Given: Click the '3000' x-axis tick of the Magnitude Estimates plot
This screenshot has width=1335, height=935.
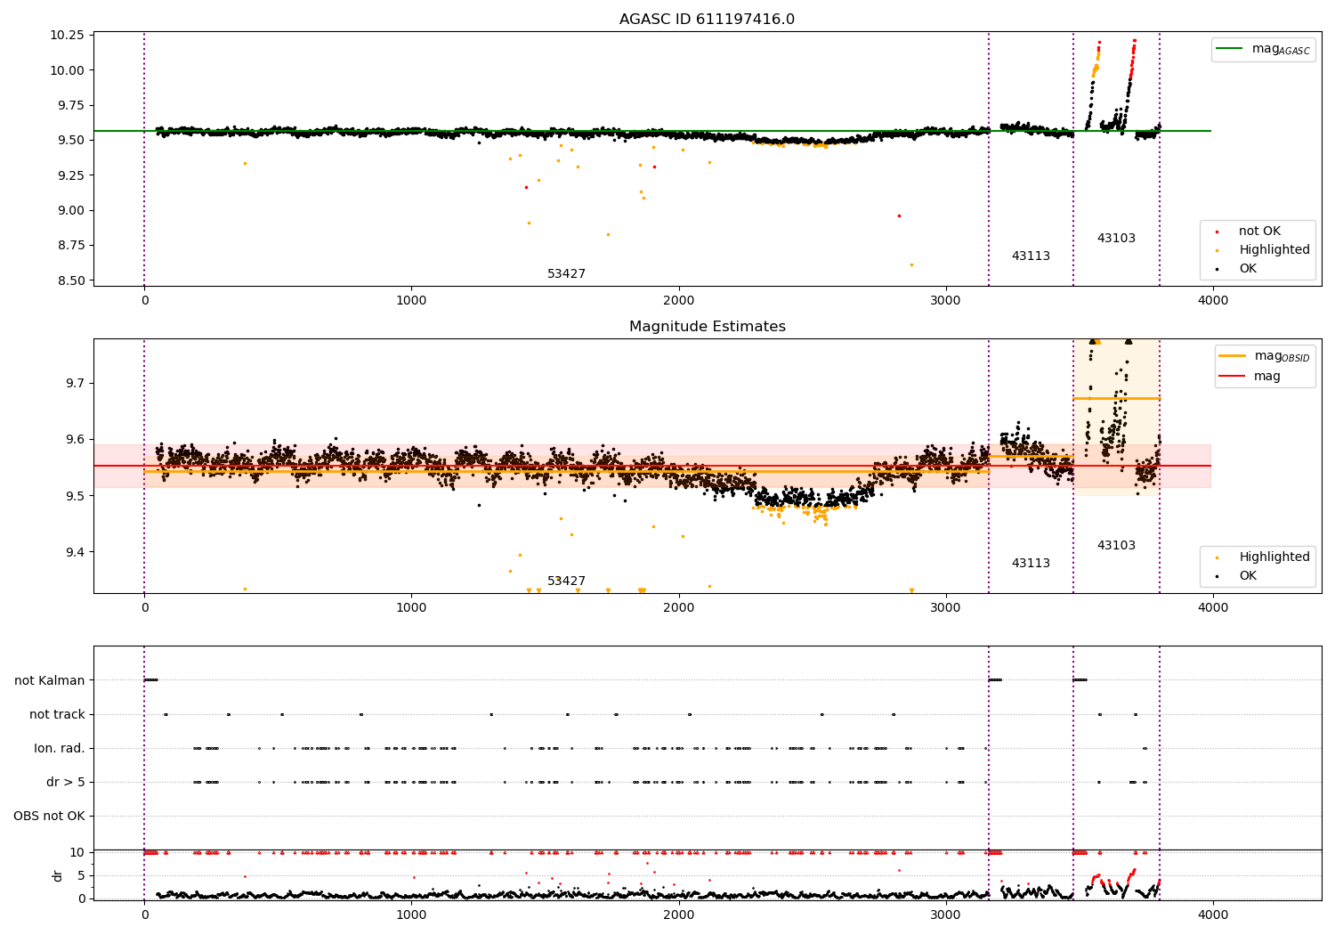Looking at the screenshot, I should pyautogui.click(x=946, y=607).
